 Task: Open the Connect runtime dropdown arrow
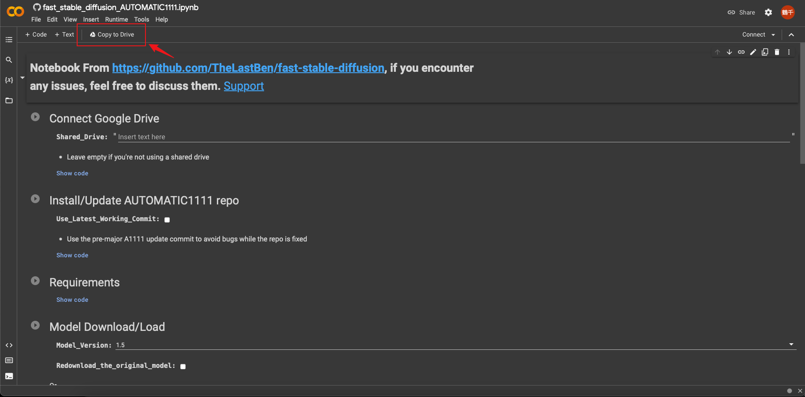pos(773,35)
